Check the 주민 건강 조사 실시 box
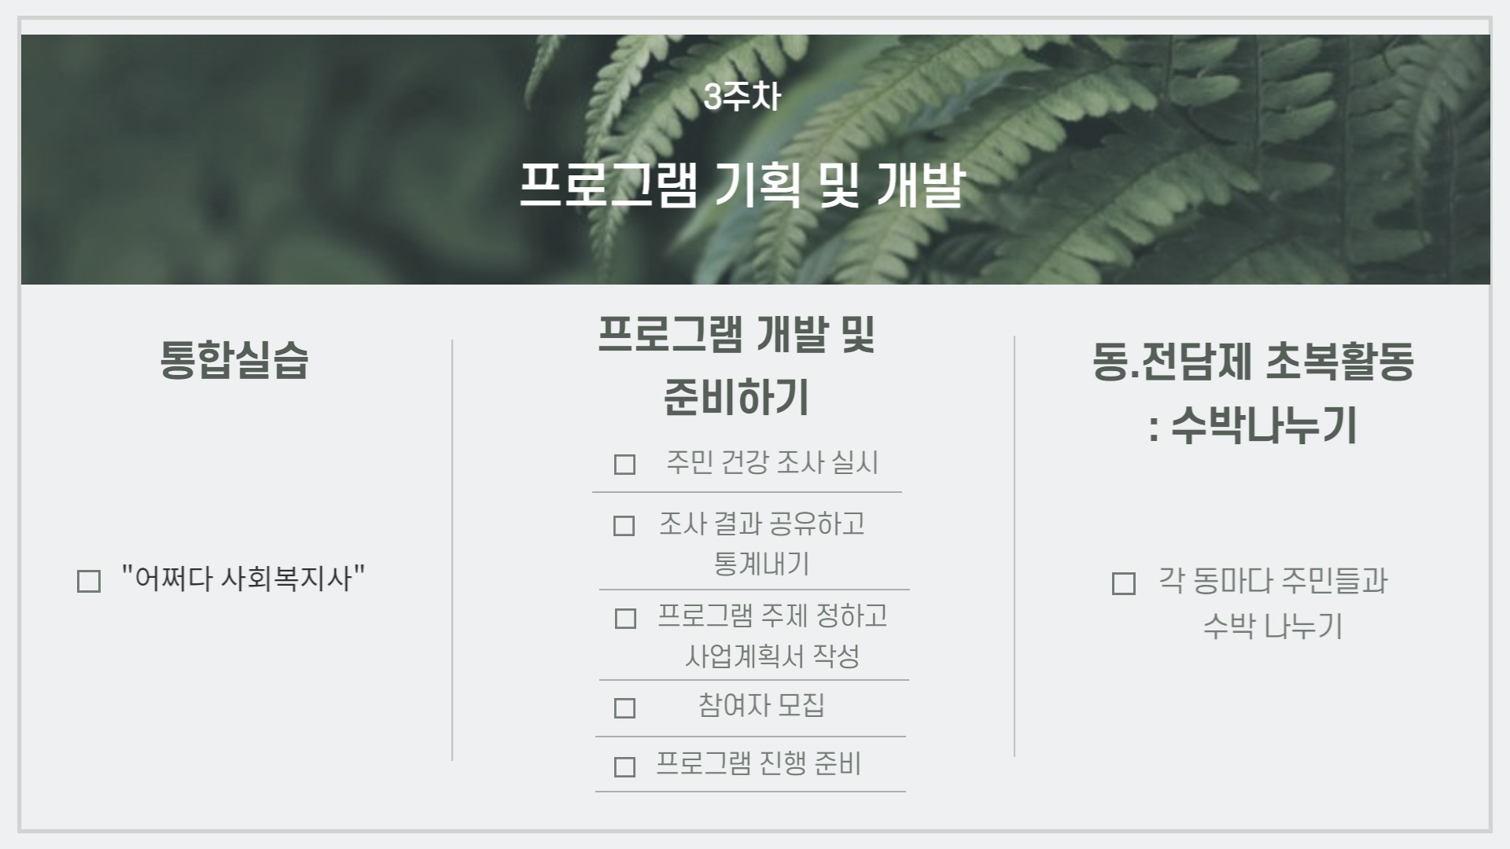 click(x=624, y=465)
